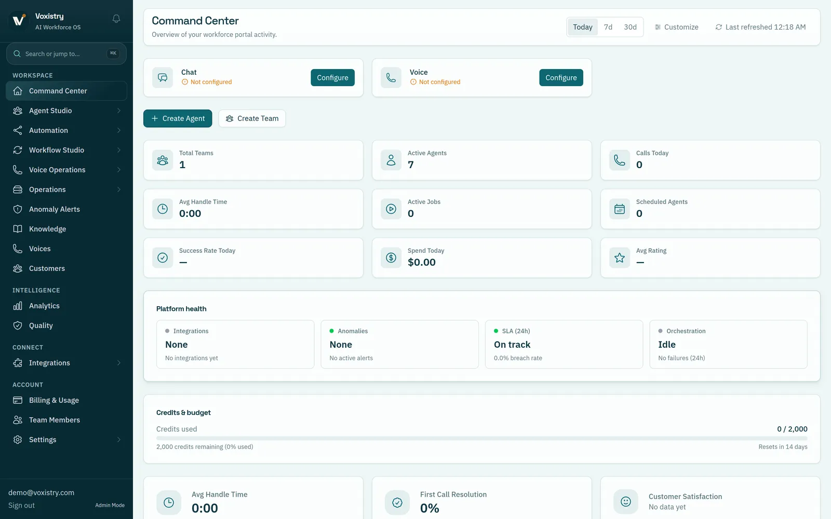Open Analytics in the sidebar

click(66, 306)
